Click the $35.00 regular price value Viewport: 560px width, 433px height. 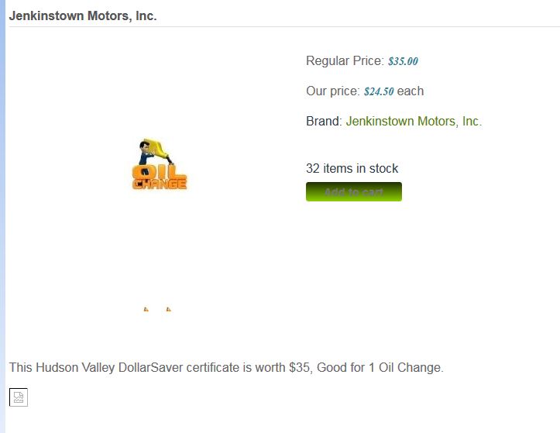(403, 61)
